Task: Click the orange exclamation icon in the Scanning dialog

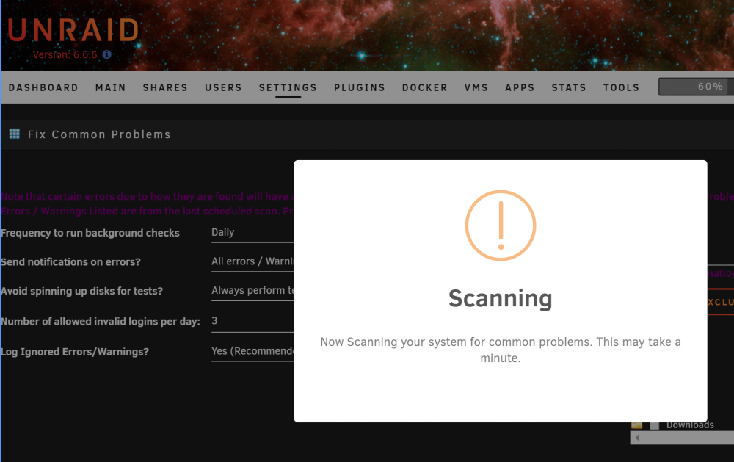Action: (x=501, y=225)
